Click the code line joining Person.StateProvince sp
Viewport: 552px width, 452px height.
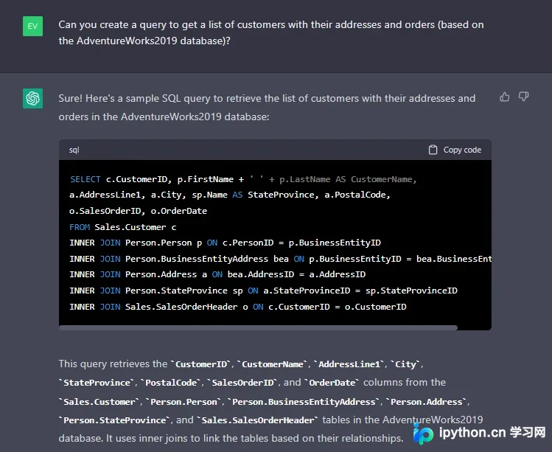coord(263,291)
